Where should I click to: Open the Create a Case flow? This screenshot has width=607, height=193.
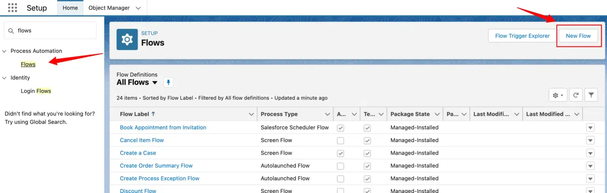[x=138, y=153]
